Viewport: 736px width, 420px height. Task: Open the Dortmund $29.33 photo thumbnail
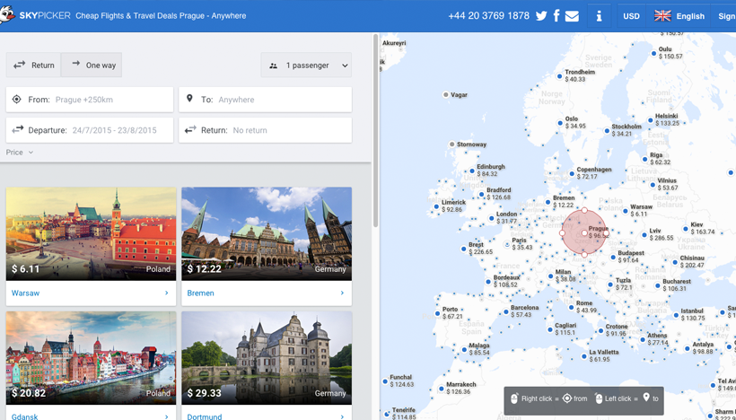click(267, 357)
